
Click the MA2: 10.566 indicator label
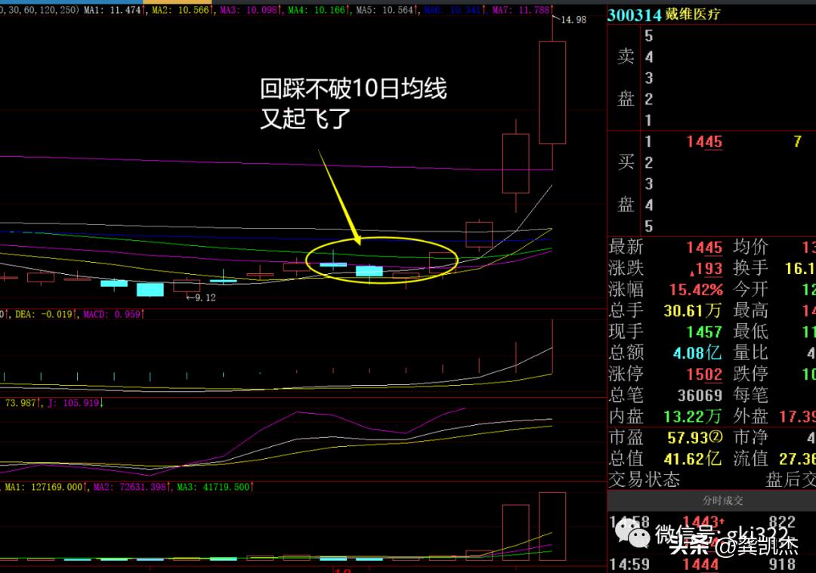[x=181, y=9]
